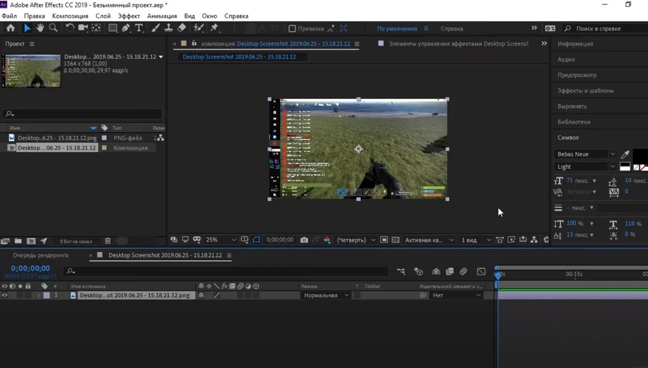Switch to the Очередь рендеринга tab
648x368 pixels.
pyautogui.click(x=41, y=255)
